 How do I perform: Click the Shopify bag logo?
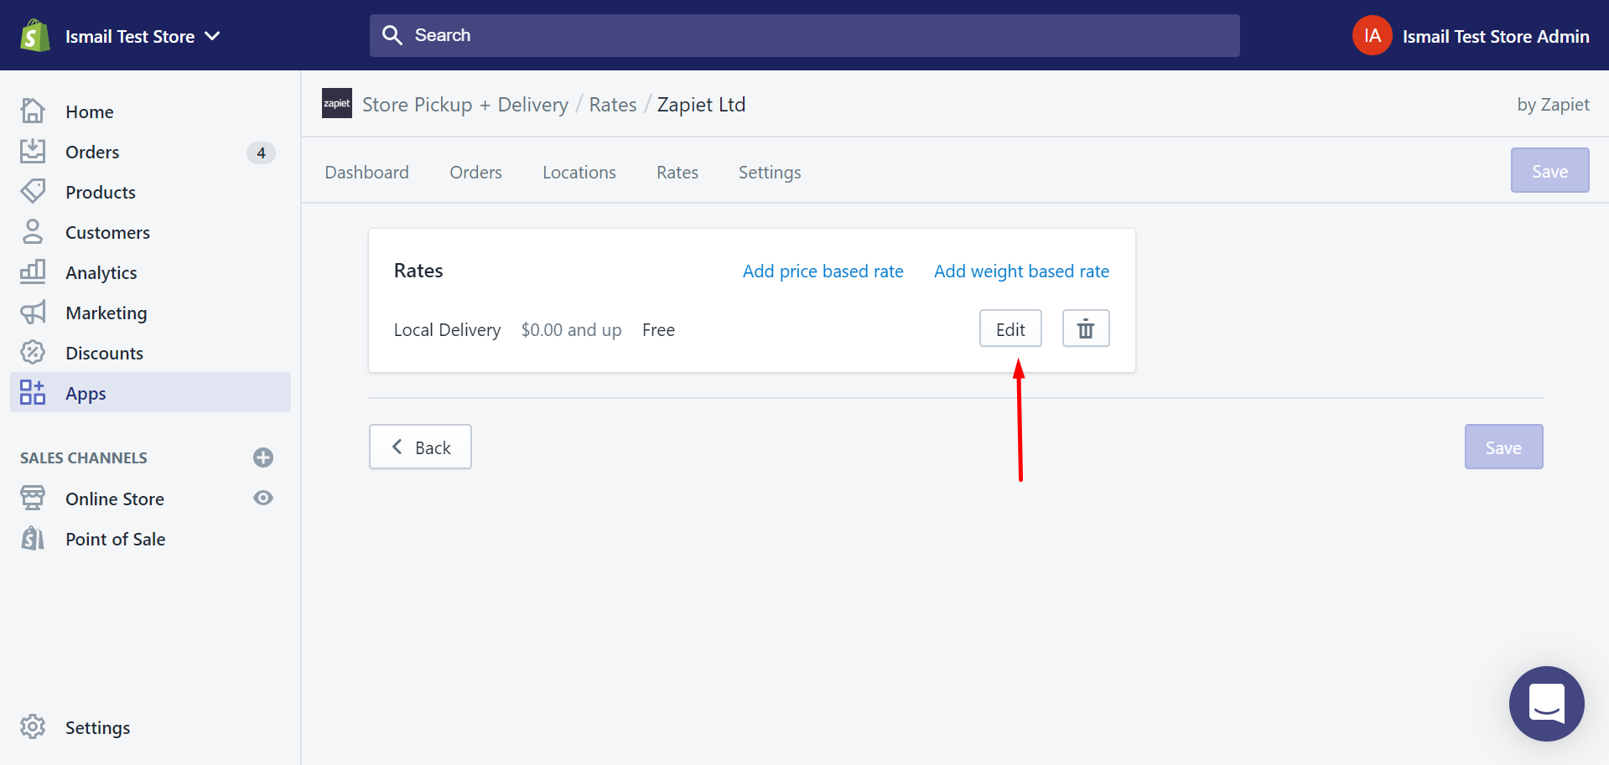34,35
